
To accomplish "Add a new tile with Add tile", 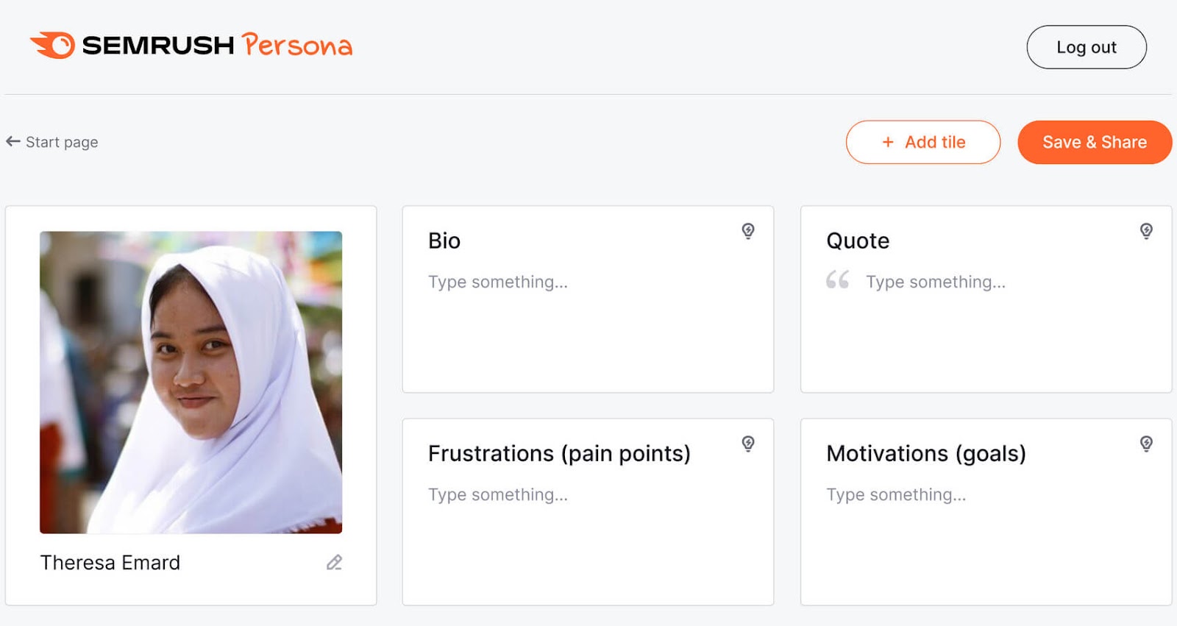I will coord(922,142).
